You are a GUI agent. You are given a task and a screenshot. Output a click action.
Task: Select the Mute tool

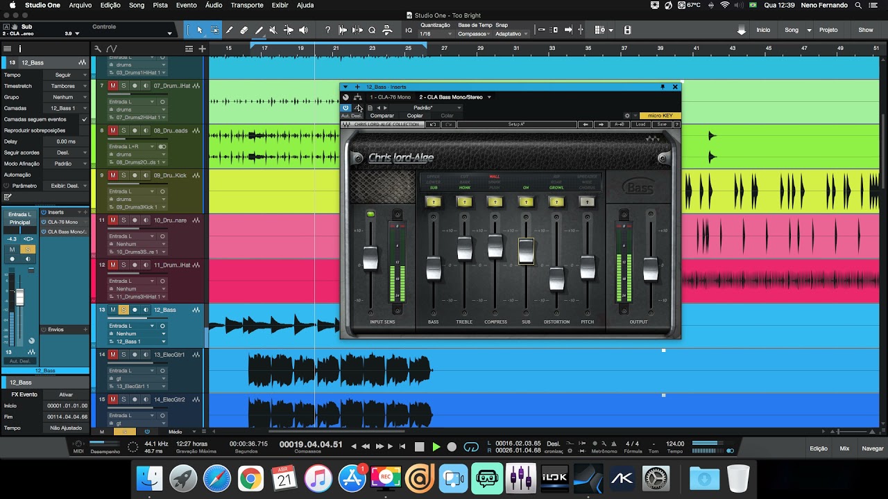(x=273, y=30)
